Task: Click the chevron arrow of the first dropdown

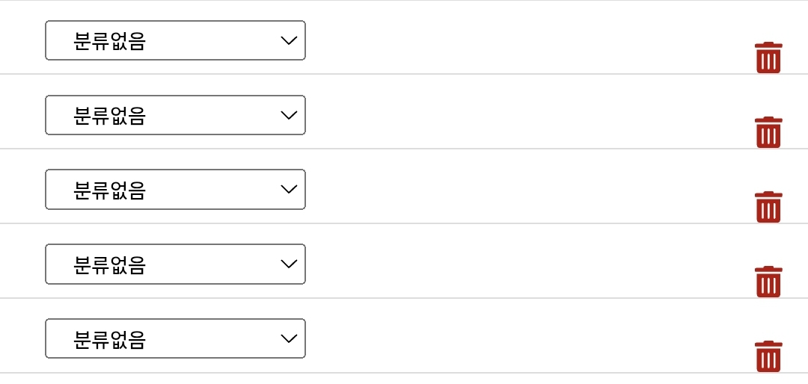Action: [x=289, y=40]
